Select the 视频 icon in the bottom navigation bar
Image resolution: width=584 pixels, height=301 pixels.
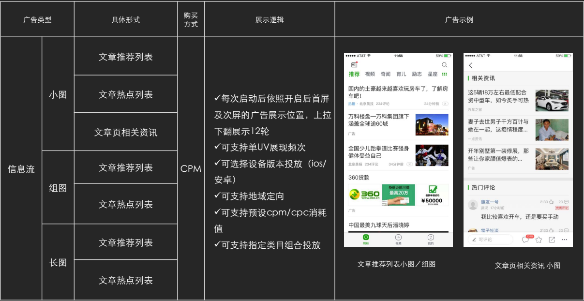(398, 238)
